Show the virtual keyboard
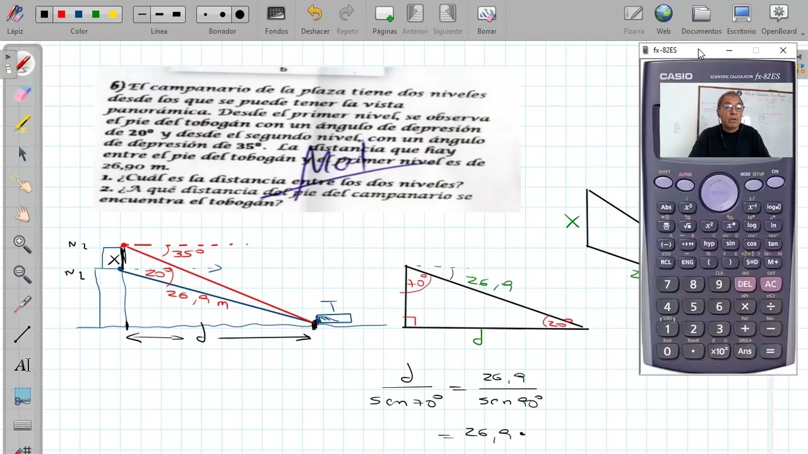808x454 pixels. point(23,426)
